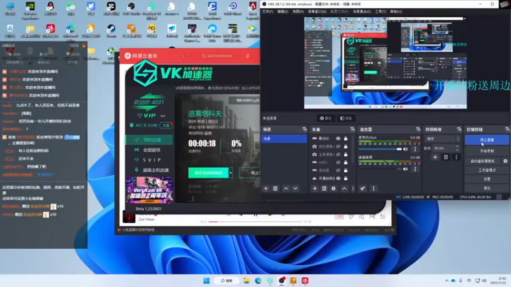Image resolution: width=511 pixels, height=287 pixels.
Task: Adjust the Mic/Aux volume slider
Action: 380,149
